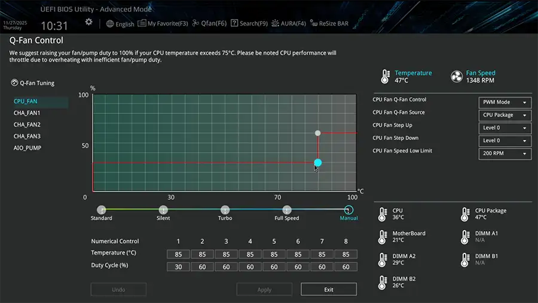Open the CPU Fan Speed Low Limit dropdown
This screenshot has height=303, width=538.
[x=505, y=154]
